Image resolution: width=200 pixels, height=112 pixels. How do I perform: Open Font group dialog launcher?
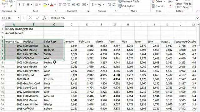pyautogui.click(x=56, y=11)
